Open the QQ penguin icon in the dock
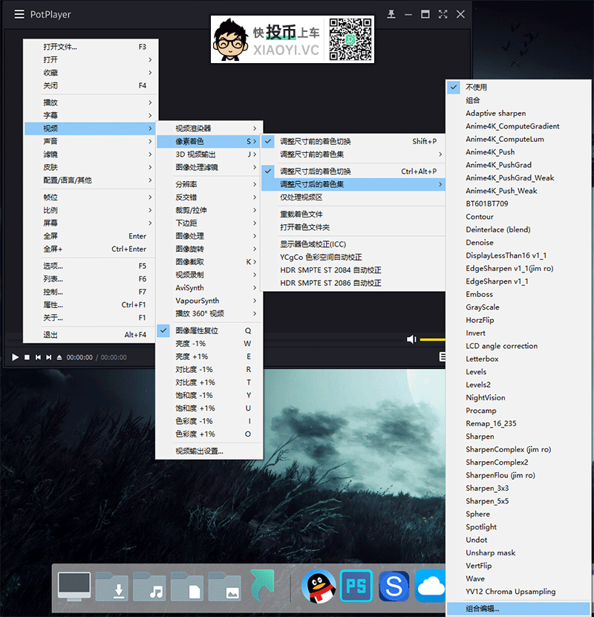This screenshot has width=594, height=617. click(x=318, y=587)
